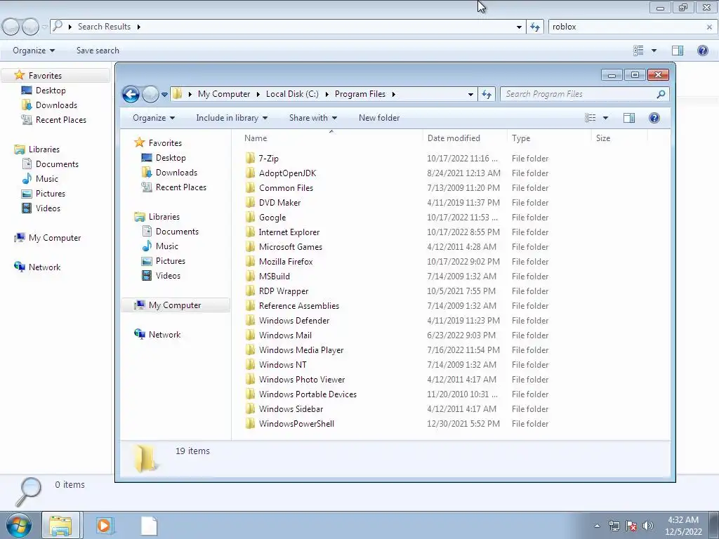Viewport: 719px width, 539px height.
Task: Select the WindowsPowerShell folder
Action: pyautogui.click(x=296, y=423)
